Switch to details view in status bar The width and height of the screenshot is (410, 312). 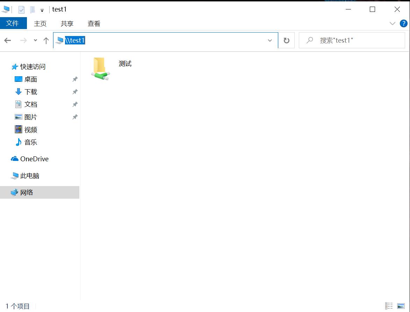(389, 306)
